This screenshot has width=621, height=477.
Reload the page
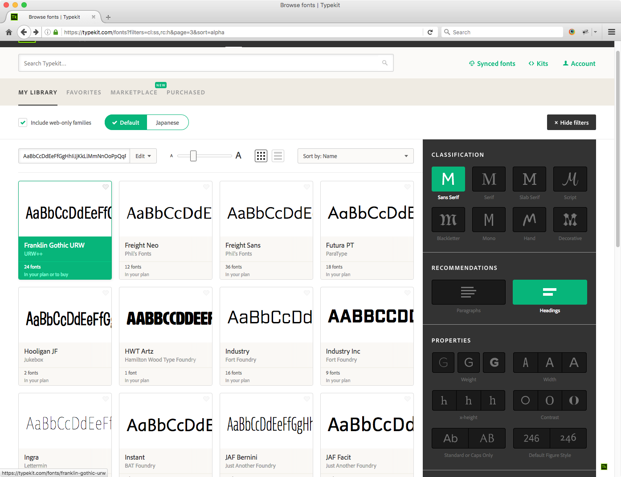coord(430,32)
